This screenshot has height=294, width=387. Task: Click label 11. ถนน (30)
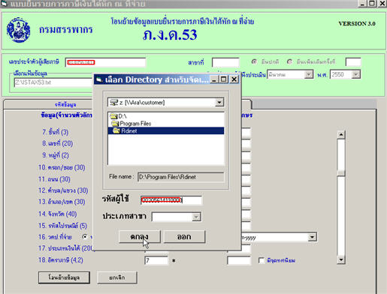point(54,179)
